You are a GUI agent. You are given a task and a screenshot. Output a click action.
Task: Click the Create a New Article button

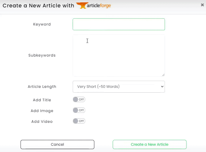[x=150, y=145]
